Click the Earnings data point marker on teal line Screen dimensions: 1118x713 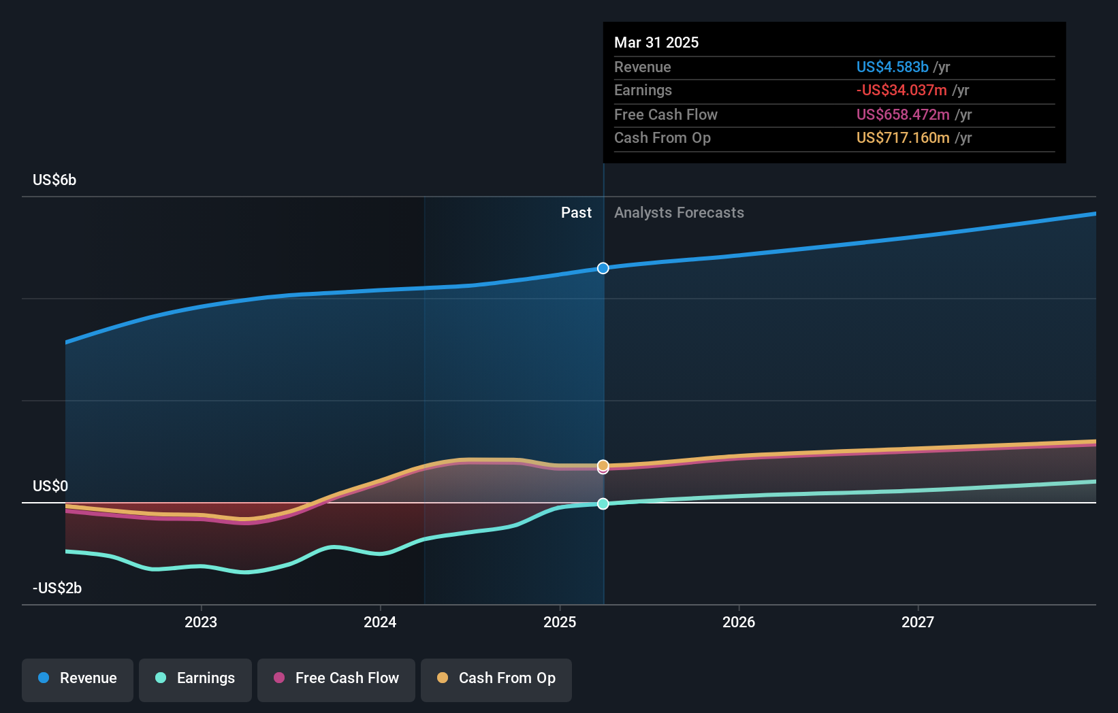(x=603, y=503)
